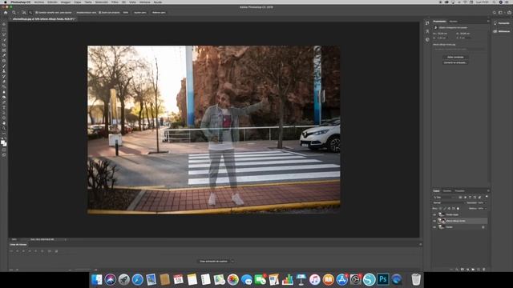Toggle lock transparent pixels icon

click(440, 208)
